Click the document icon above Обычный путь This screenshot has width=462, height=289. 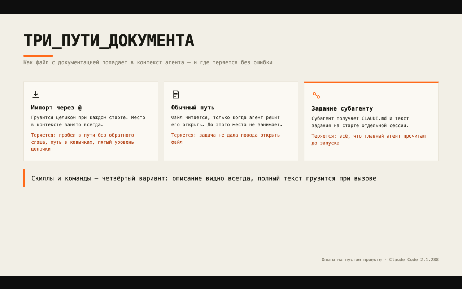175,94
